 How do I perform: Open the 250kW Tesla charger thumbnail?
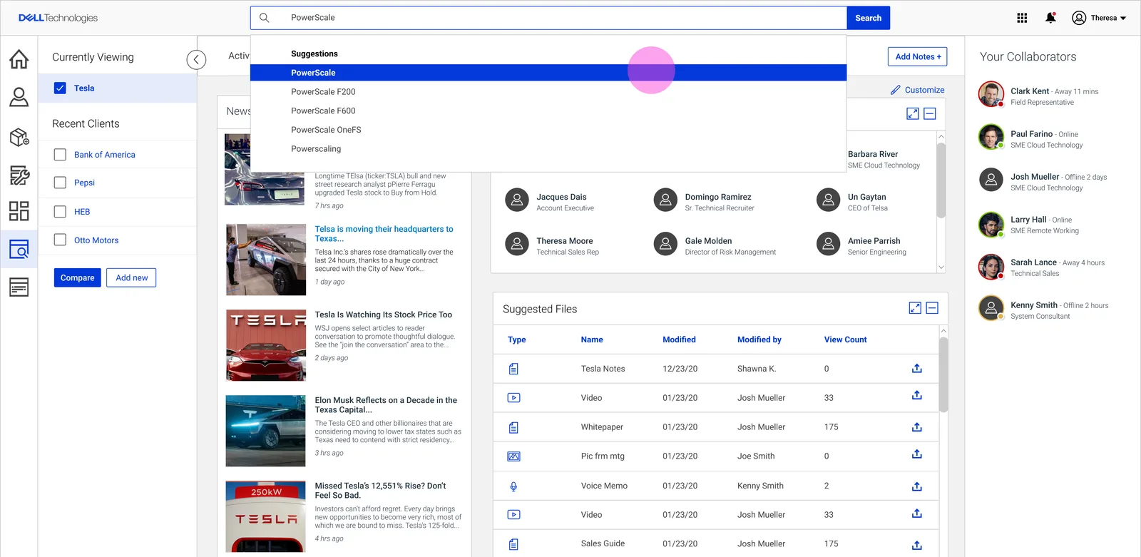coord(266,516)
